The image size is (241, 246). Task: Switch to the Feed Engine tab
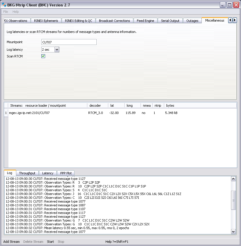(146, 21)
